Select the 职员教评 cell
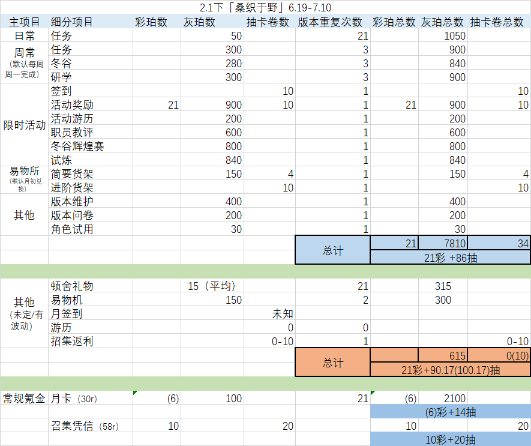Viewport: 531px width, 446px height. click(x=91, y=132)
